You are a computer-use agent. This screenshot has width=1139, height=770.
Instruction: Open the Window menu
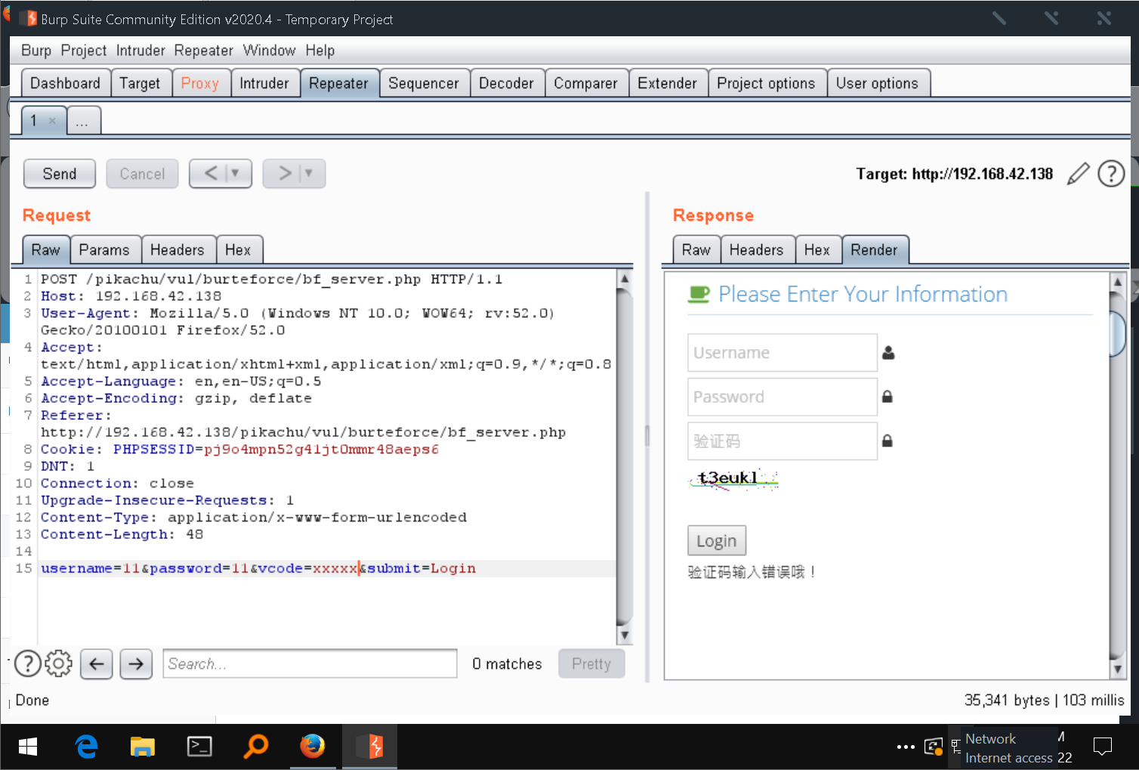[x=269, y=51]
